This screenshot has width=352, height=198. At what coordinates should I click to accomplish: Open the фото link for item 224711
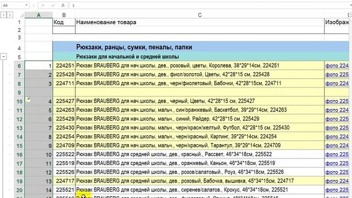pyautogui.click(x=337, y=83)
